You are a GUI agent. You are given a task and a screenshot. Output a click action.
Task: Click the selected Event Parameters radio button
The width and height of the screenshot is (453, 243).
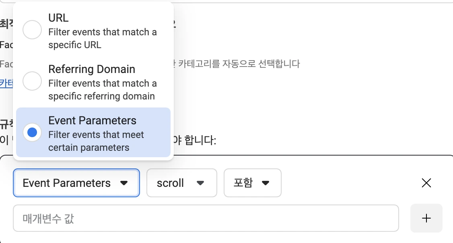tap(32, 132)
